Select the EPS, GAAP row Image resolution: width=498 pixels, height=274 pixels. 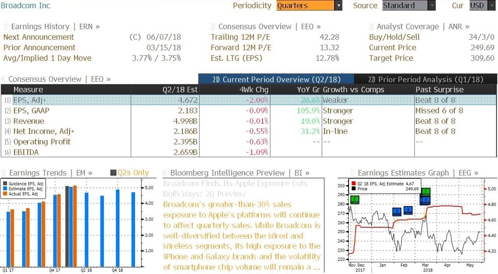[x=249, y=110]
